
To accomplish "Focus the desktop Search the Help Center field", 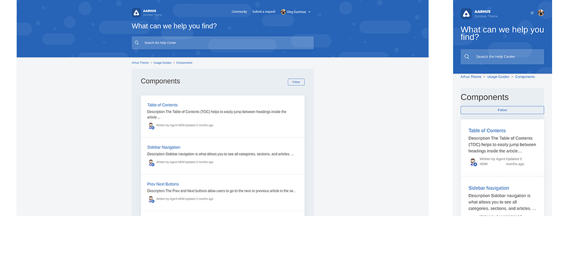I will click(x=226, y=43).
